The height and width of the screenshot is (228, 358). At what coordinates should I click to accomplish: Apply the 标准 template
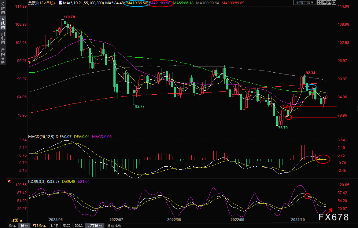click(x=54, y=226)
